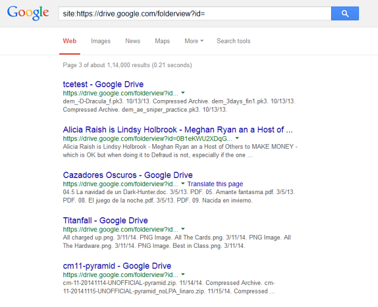Open the tcetest - Google Drive result
Screen dimensions: 378x307
pyautogui.click(x=103, y=84)
